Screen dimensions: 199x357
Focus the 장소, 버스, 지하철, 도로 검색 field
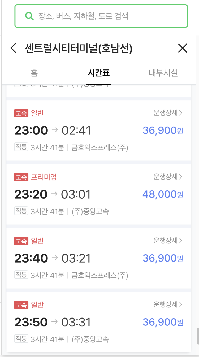click(x=106, y=16)
